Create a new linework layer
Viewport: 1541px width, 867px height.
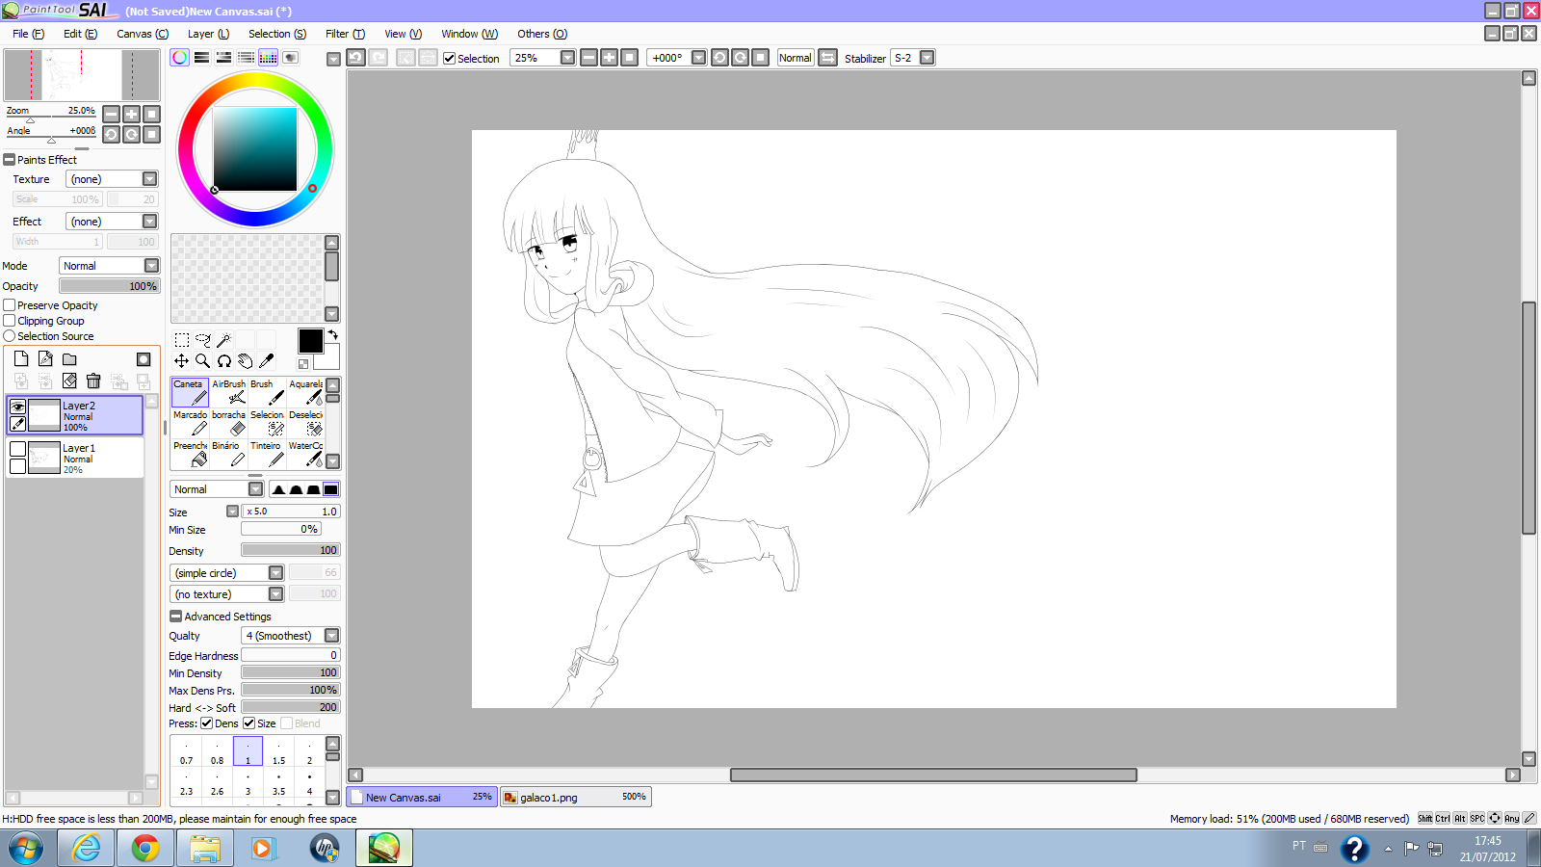pyautogui.click(x=45, y=358)
